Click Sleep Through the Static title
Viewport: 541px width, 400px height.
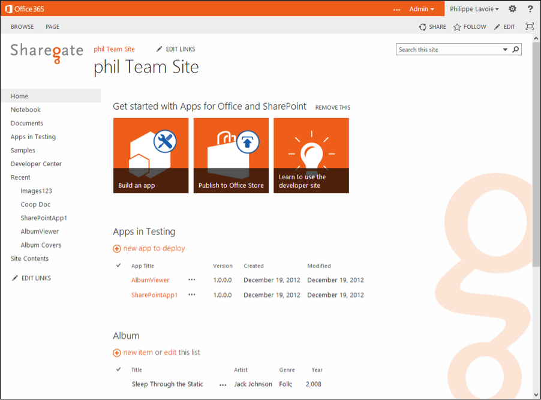click(x=167, y=384)
